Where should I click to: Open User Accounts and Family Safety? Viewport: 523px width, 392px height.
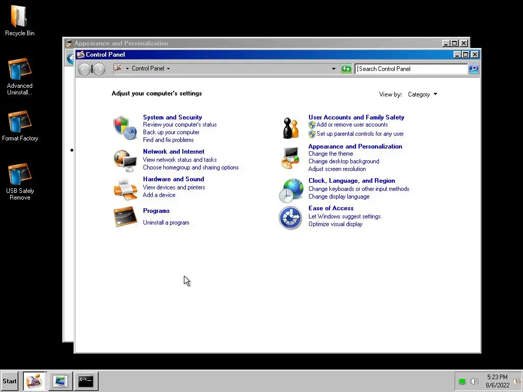coord(356,117)
